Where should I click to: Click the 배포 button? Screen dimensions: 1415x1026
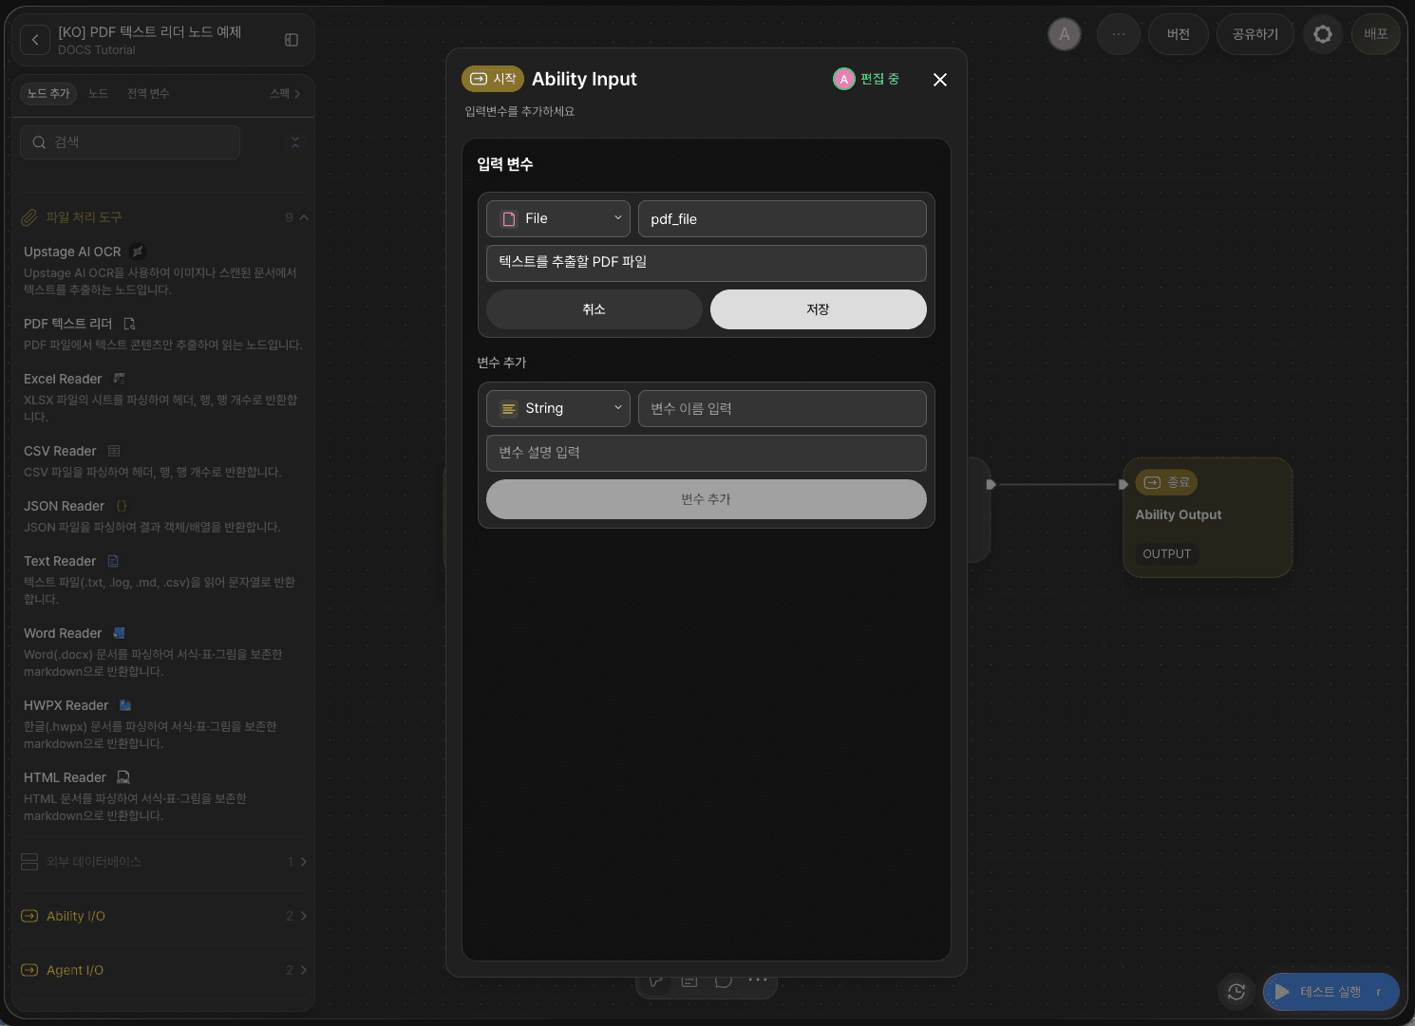tap(1376, 34)
